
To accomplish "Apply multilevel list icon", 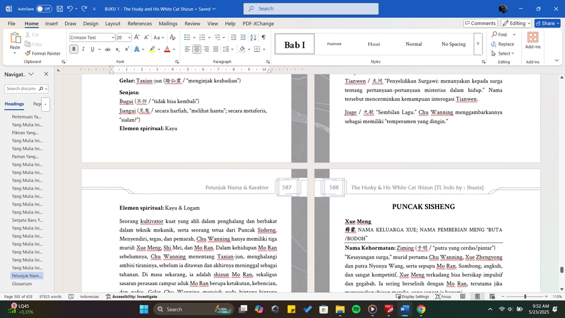I will [217, 37].
